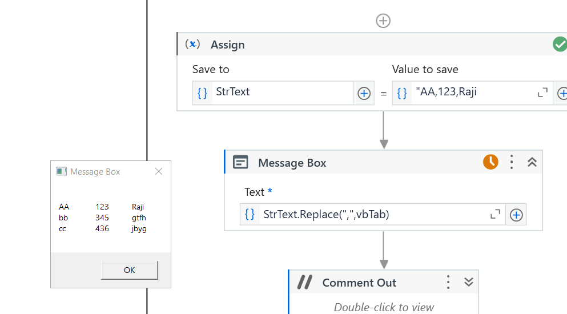This screenshot has height=314, width=567.
Task: Open expression editor for Value to save
Action: (x=542, y=92)
